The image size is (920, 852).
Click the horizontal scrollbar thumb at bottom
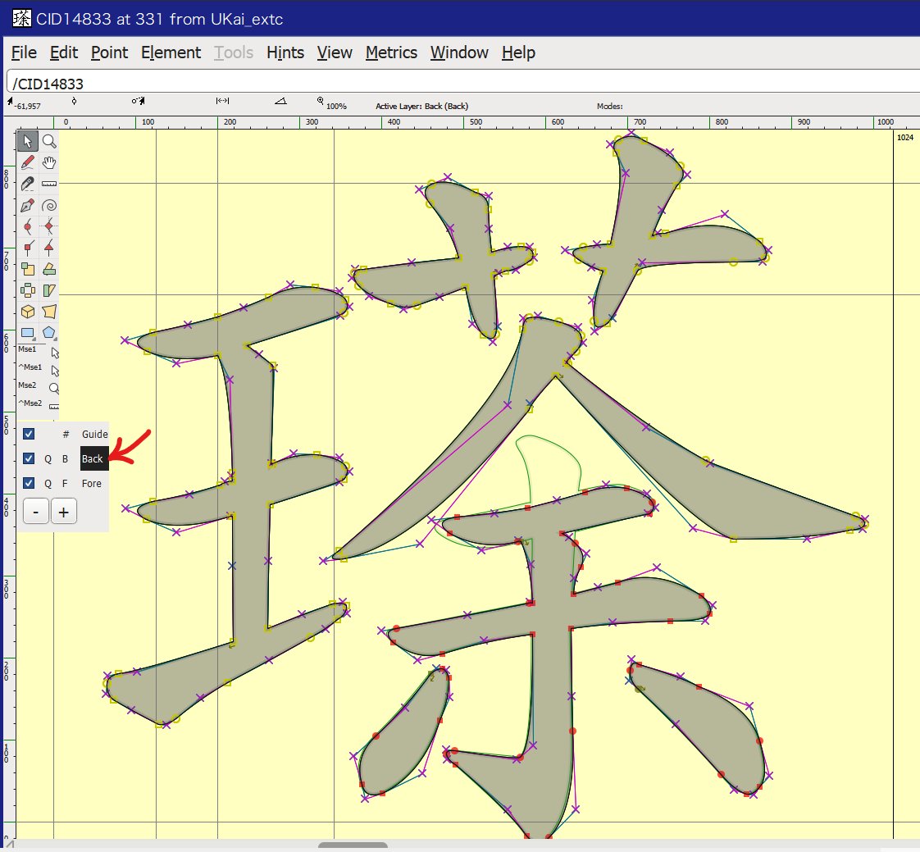[x=353, y=845]
